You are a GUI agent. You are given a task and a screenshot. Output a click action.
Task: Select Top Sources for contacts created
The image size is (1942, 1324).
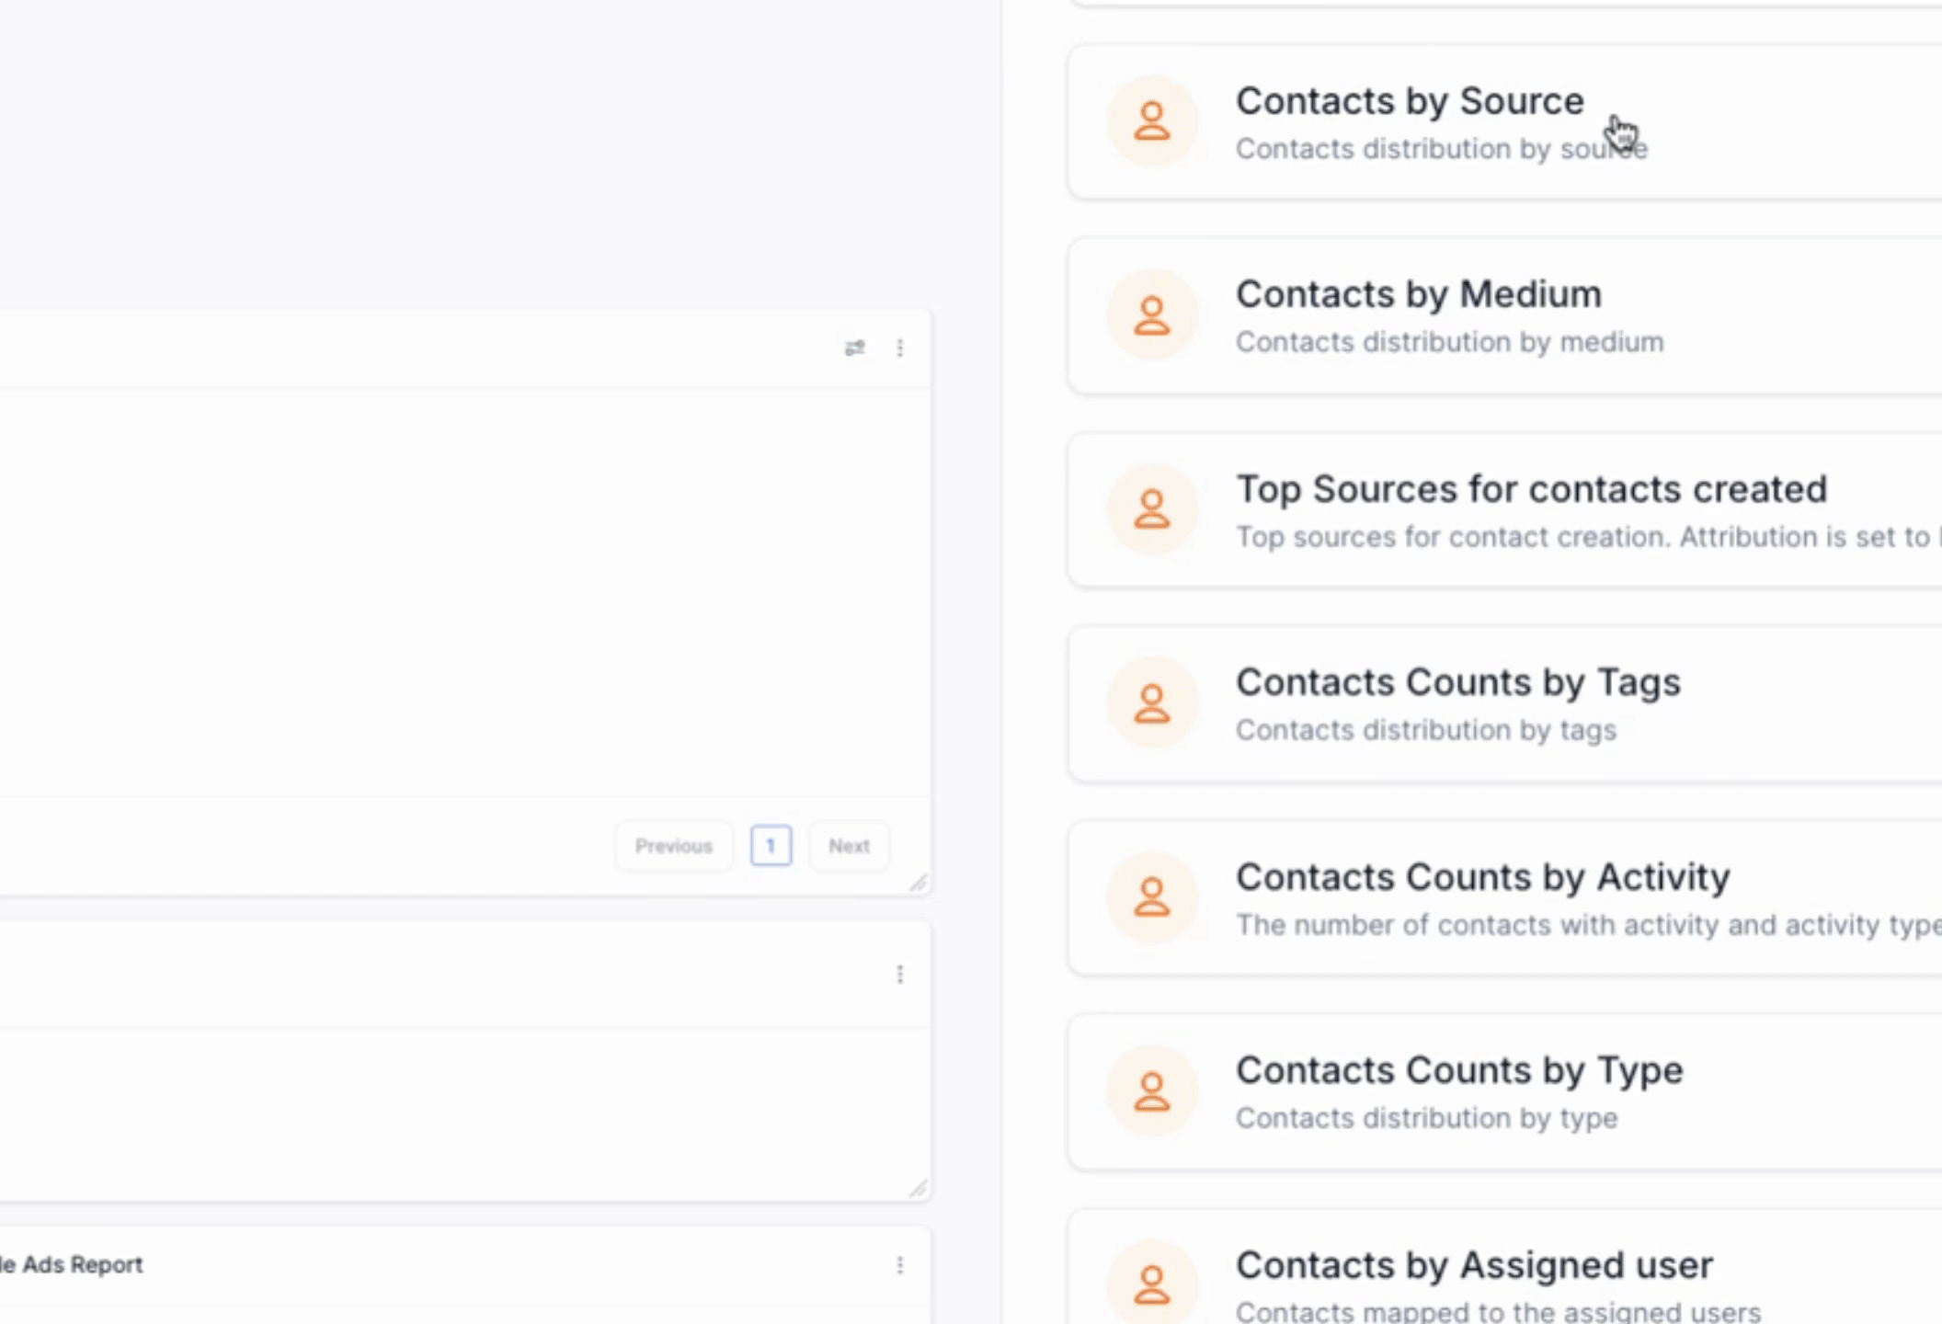(x=1530, y=489)
